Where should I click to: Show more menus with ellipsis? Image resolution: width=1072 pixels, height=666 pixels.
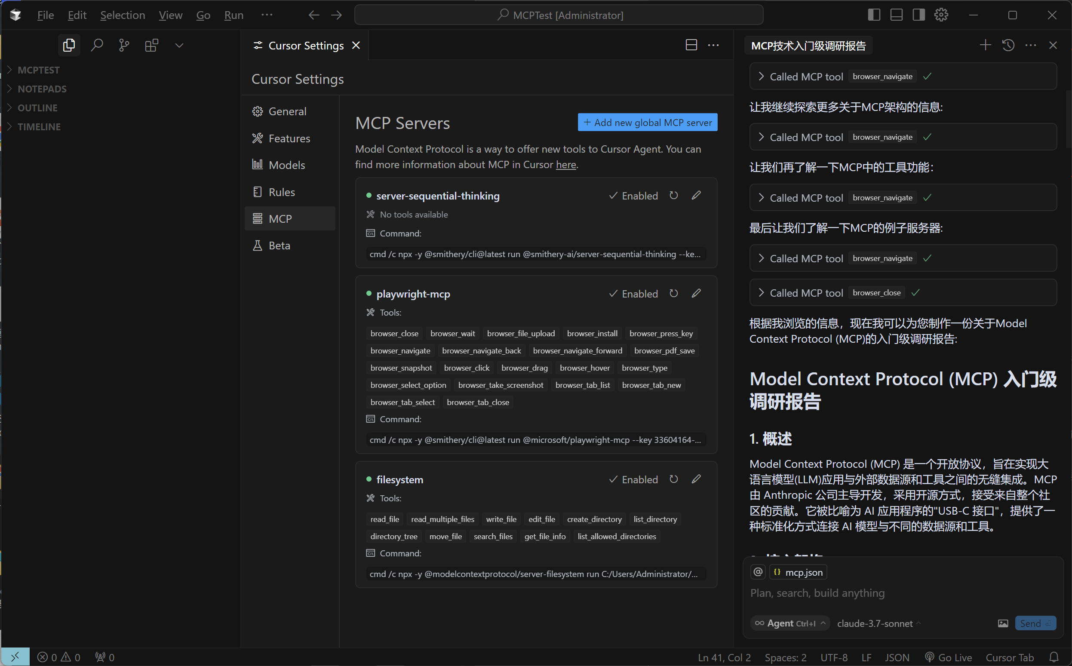(267, 15)
